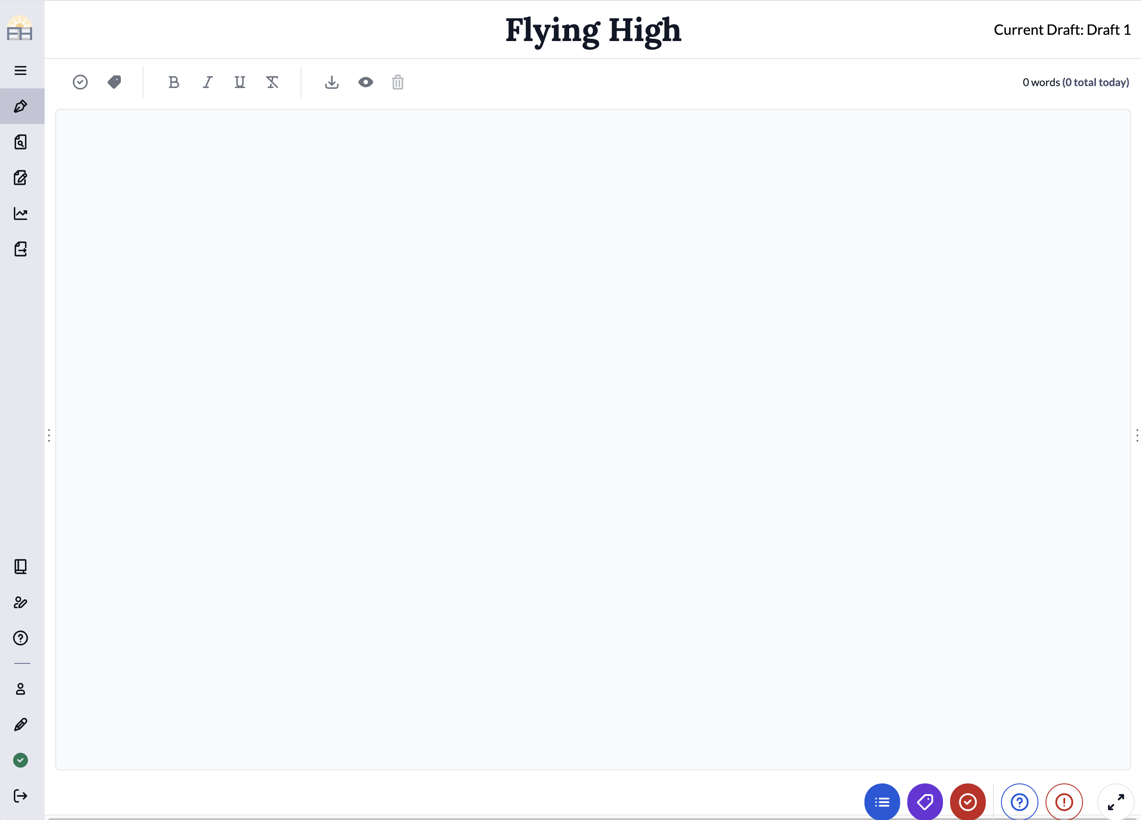Image resolution: width=1141 pixels, height=820 pixels.
Task: Click the Flying High title to edit
Action: click(593, 29)
